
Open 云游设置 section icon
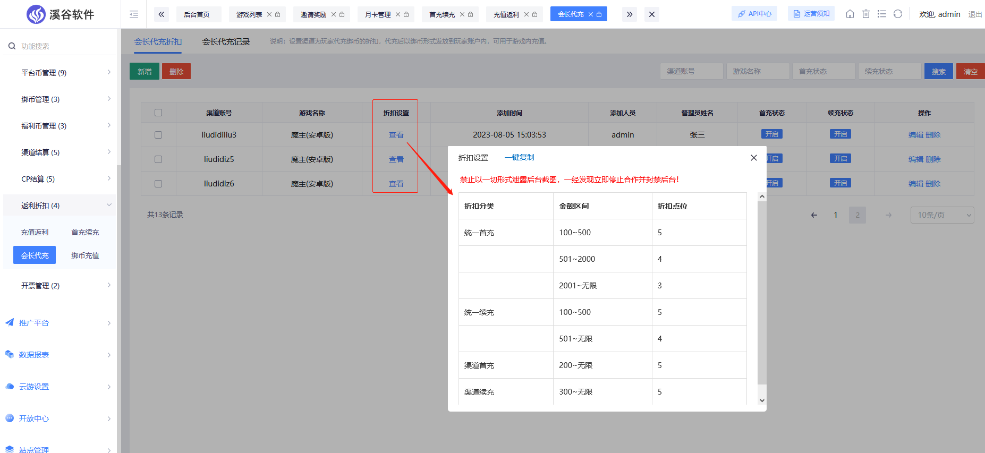[10, 386]
